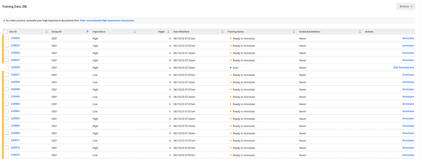Click the lightning tip icon
Screen dimensions: 421x159
click(x=4, y=20)
